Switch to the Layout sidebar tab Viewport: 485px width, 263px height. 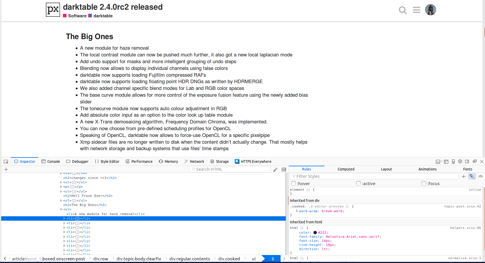click(x=386, y=169)
